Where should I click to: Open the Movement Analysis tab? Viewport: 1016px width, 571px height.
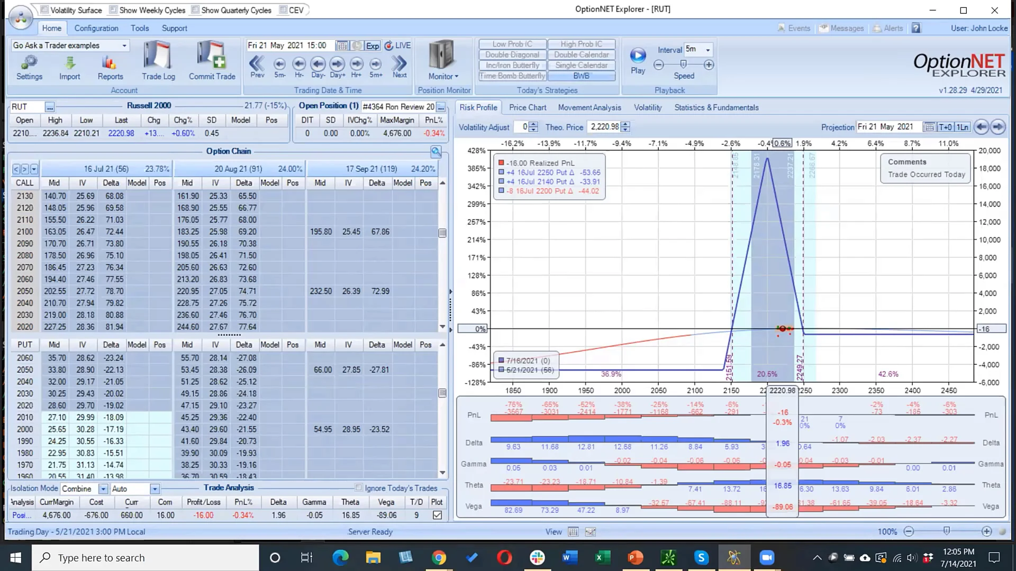[x=589, y=107]
